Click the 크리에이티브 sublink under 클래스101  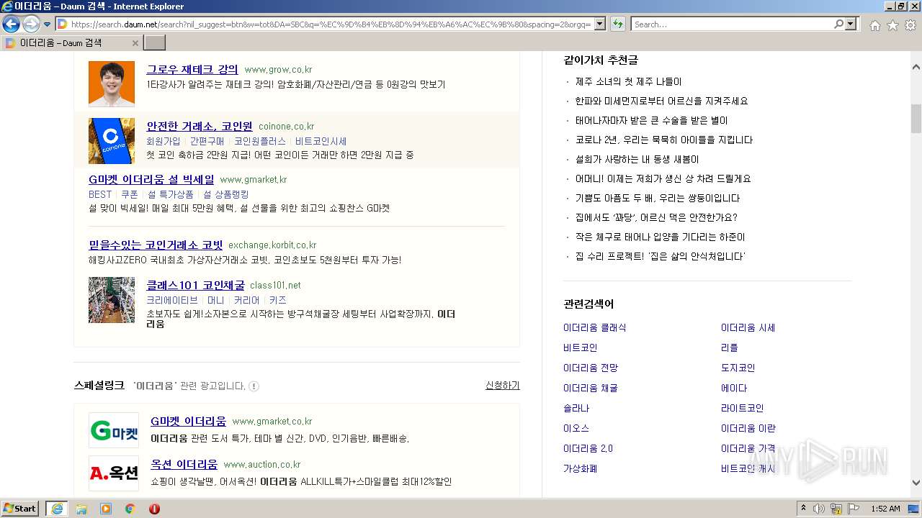coord(172,300)
